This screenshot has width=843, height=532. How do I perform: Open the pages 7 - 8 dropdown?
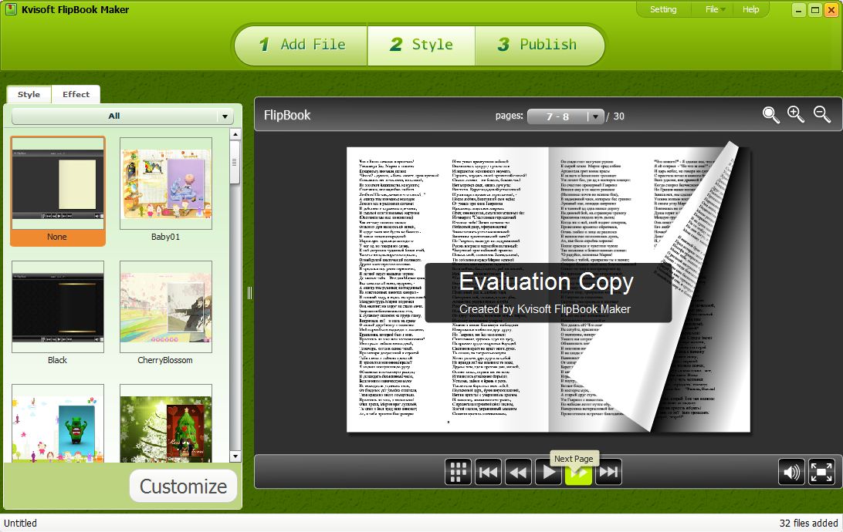[x=594, y=116]
